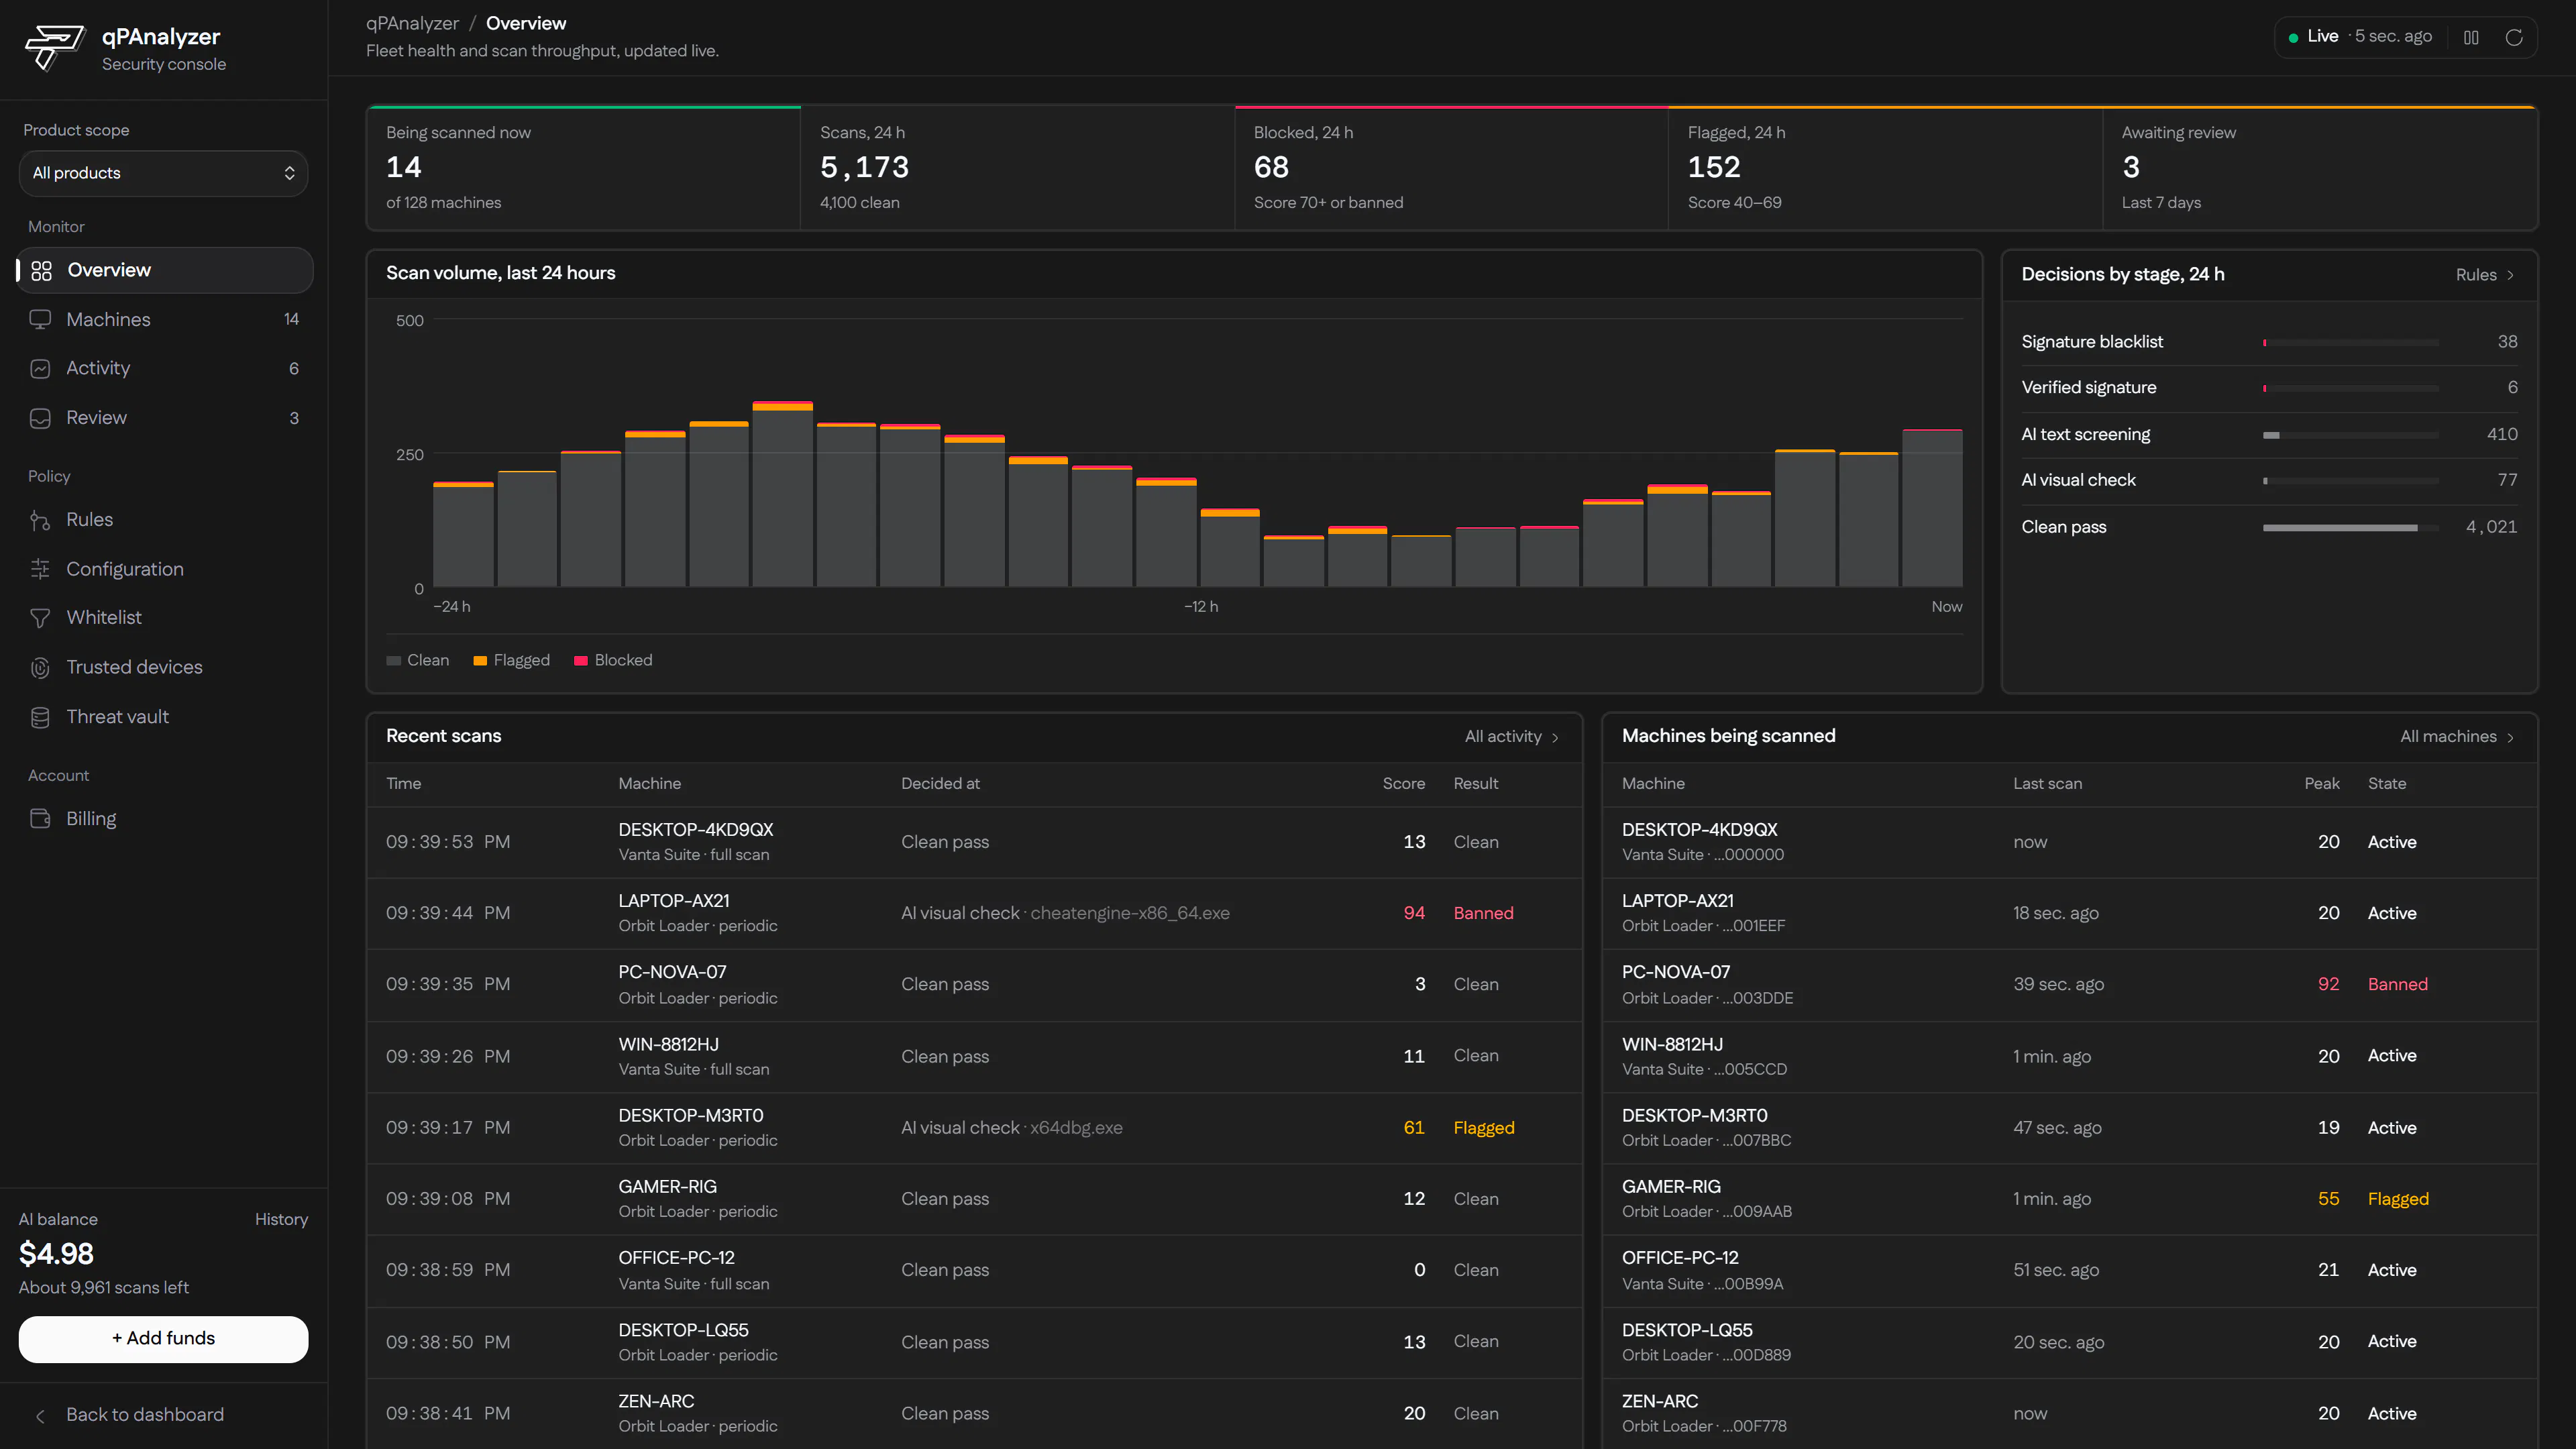Pause live updates with pause icon

[x=2471, y=37]
